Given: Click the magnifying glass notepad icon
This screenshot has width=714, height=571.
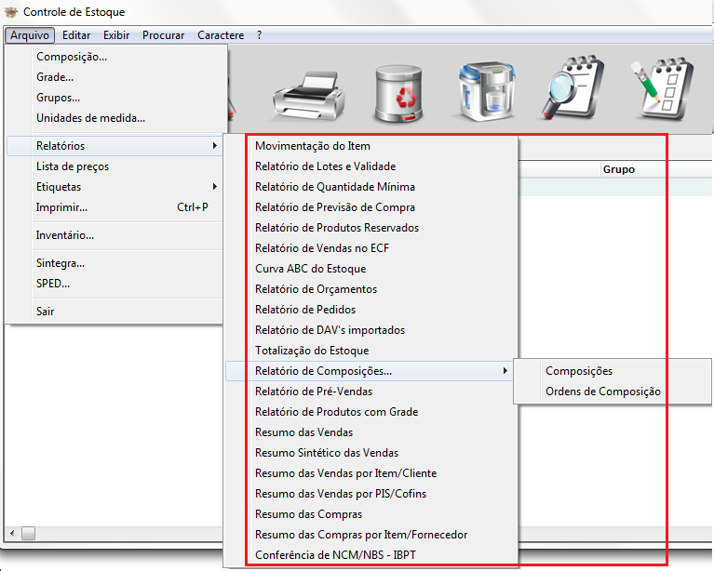Looking at the screenshot, I should [x=573, y=91].
